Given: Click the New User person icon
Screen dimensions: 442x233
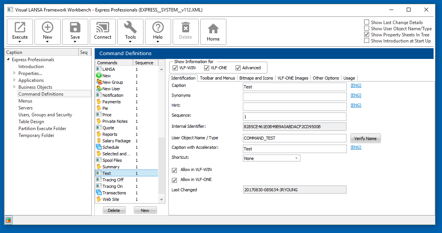Looking at the screenshot, I should click(99, 88).
